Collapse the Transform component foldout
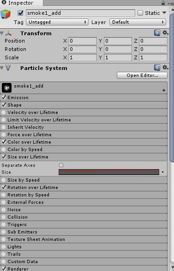The image size is (174, 271). (2, 33)
